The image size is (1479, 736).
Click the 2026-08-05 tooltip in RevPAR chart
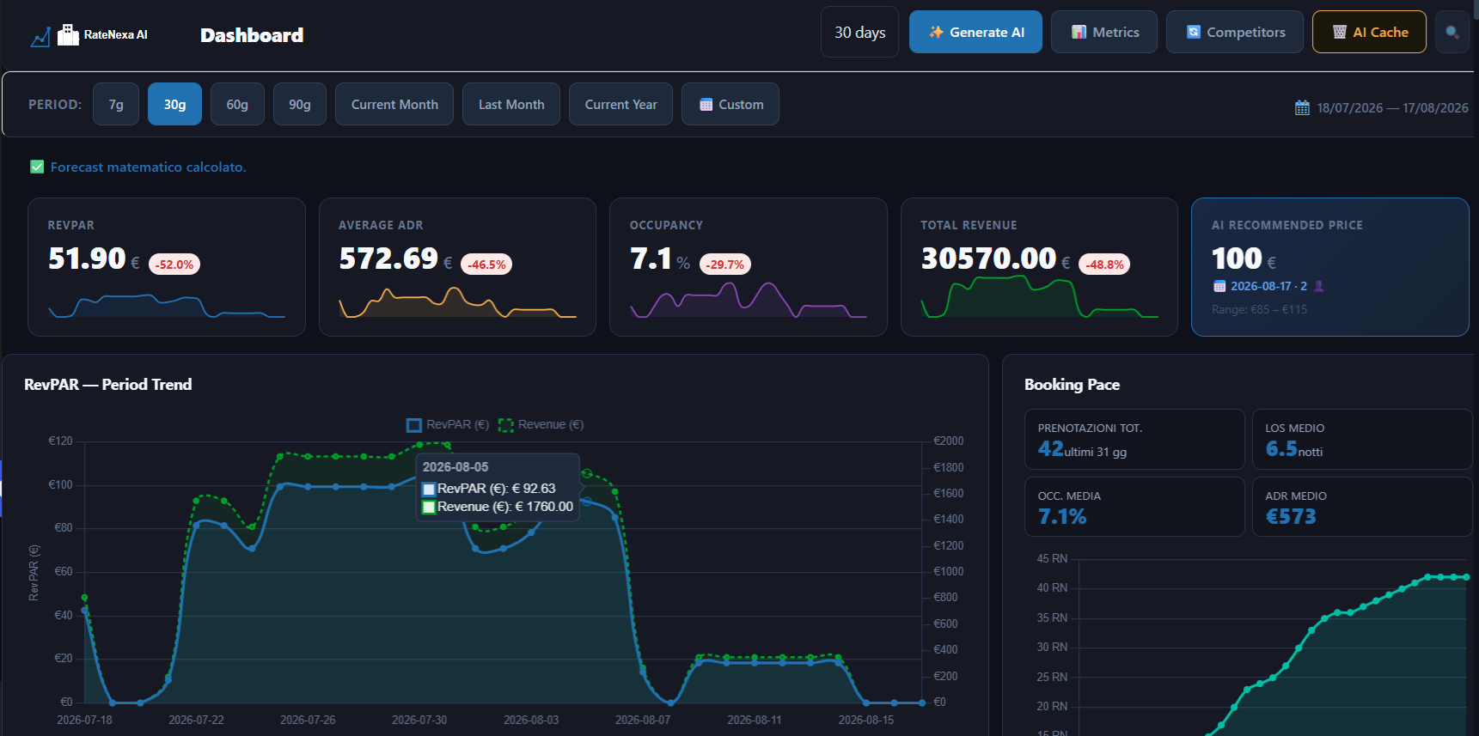point(498,487)
